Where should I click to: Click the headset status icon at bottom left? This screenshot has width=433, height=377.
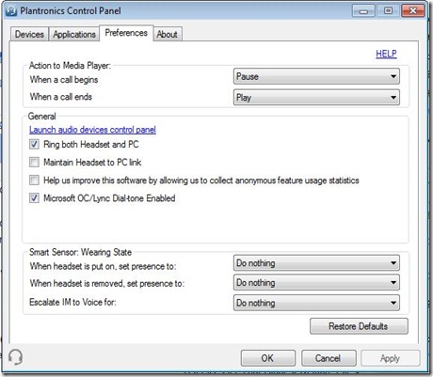tap(15, 357)
